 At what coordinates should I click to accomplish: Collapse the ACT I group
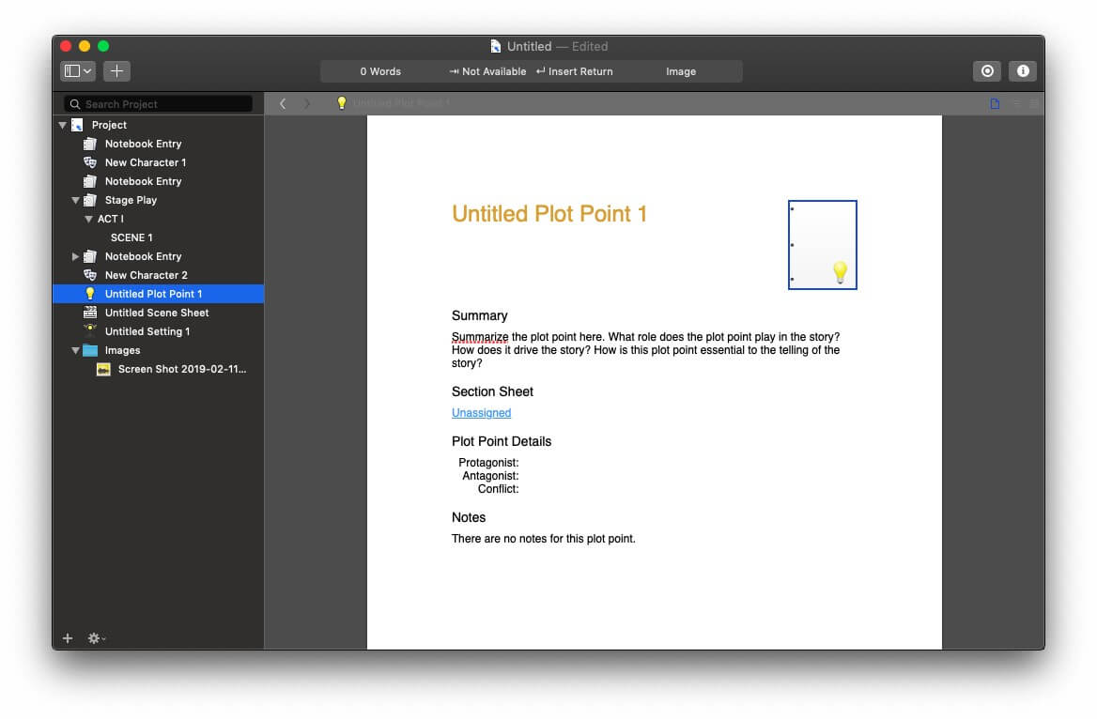tap(88, 219)
